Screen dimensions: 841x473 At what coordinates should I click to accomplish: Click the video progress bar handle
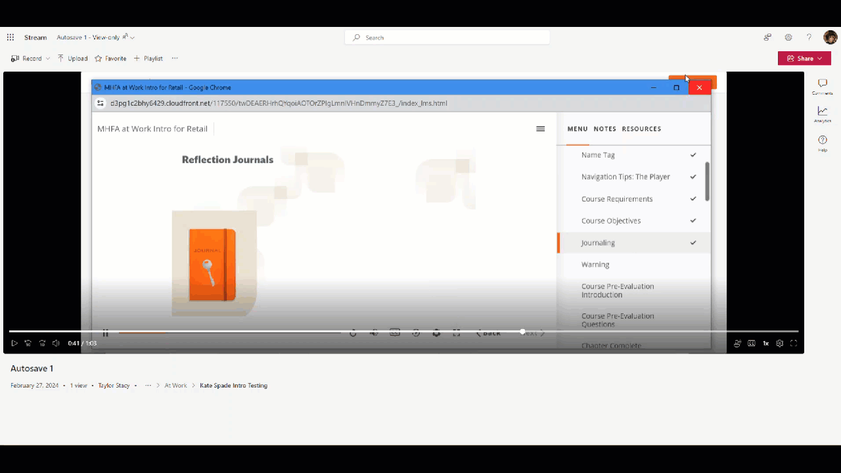click(x=522, y=332)
